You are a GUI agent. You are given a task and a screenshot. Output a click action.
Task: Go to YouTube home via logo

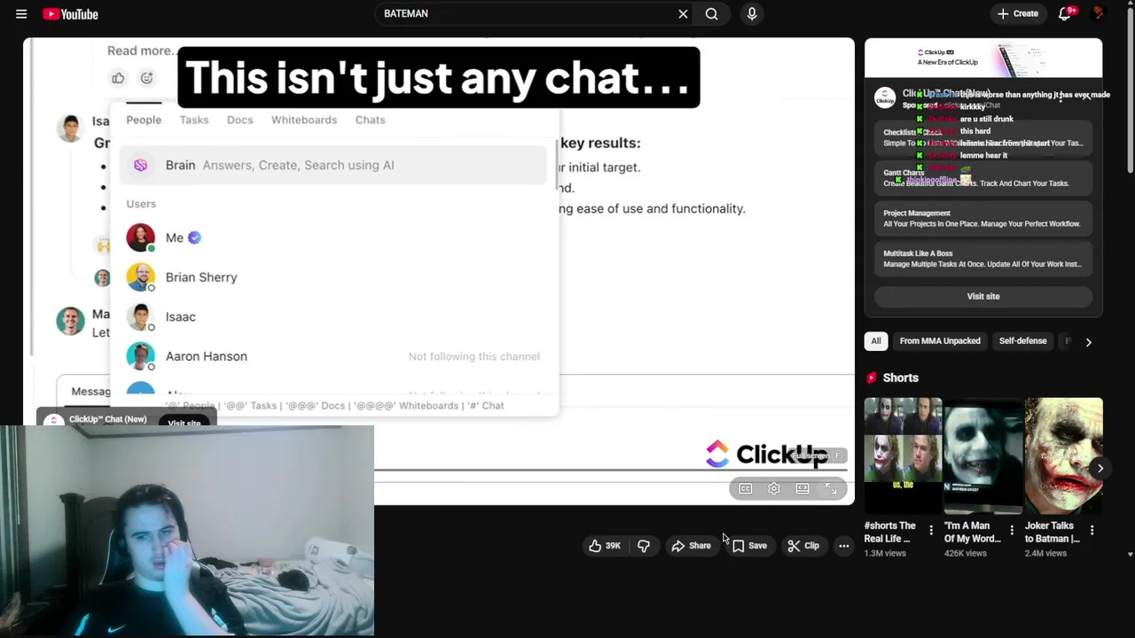pyautogui.click(x=70, y=14)
